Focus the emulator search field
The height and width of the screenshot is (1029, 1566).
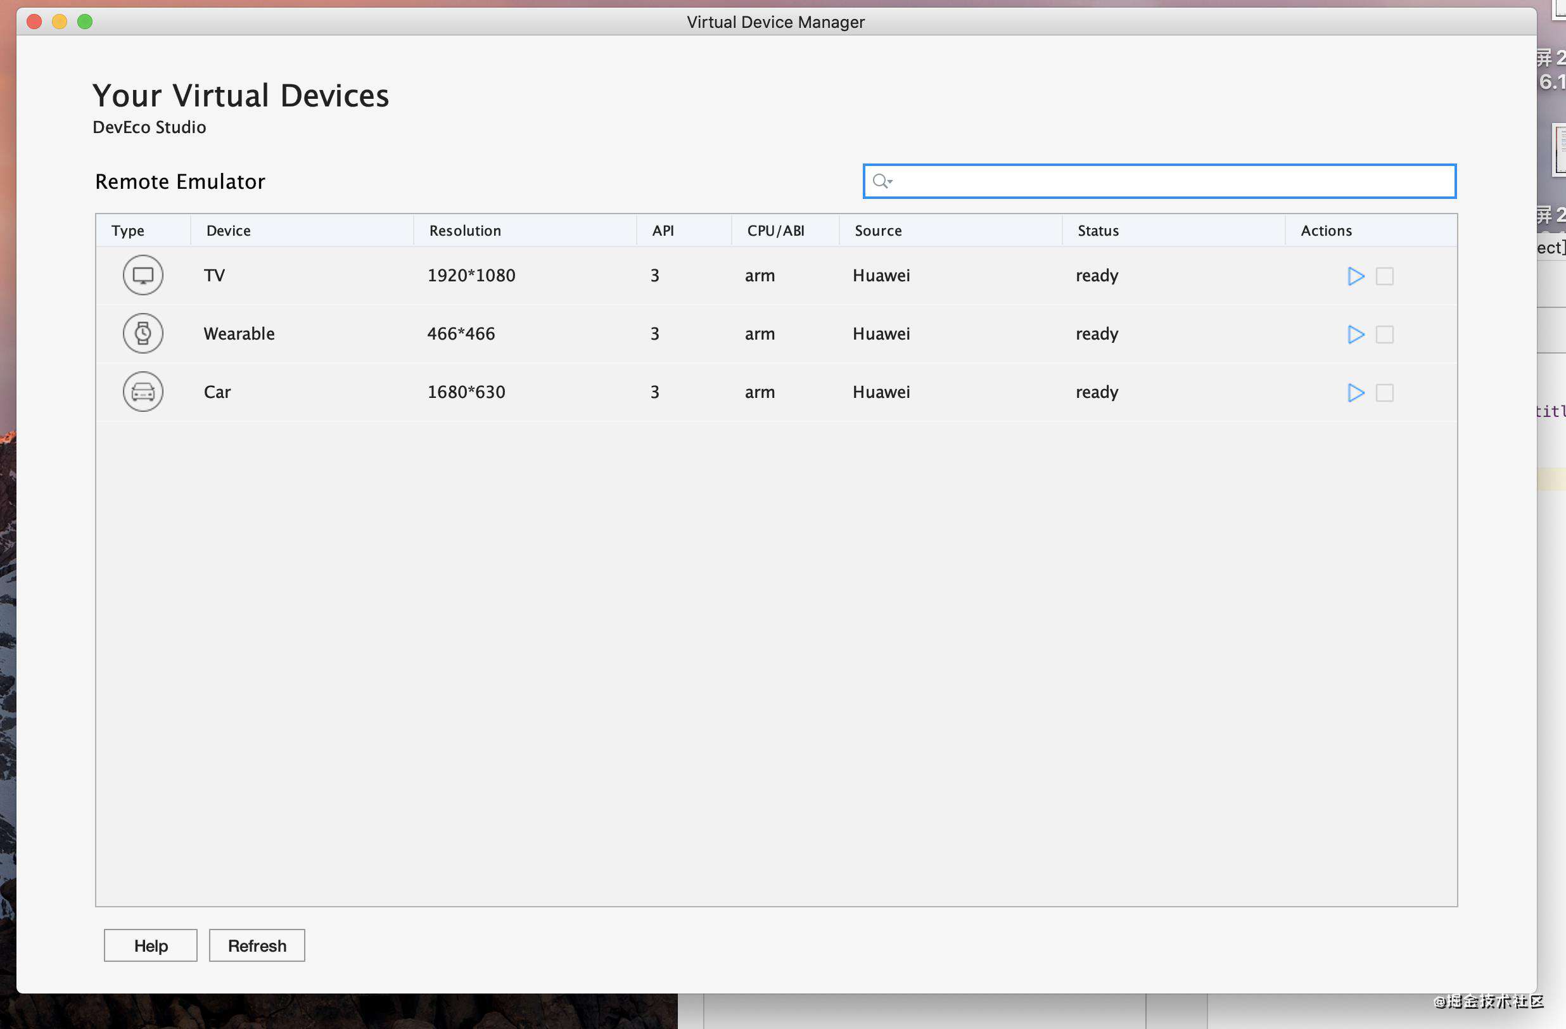point(1159,181)
